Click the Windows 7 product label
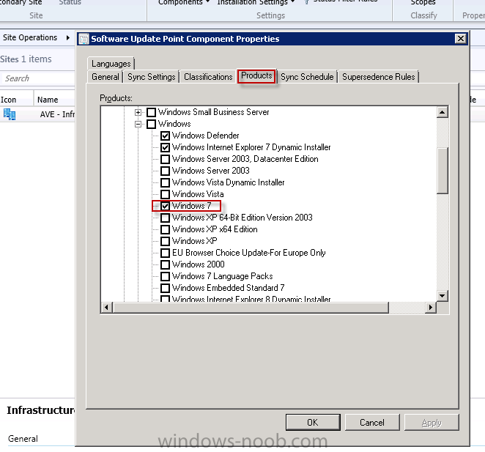Viewport: 485px width, 452px height. 191,206
